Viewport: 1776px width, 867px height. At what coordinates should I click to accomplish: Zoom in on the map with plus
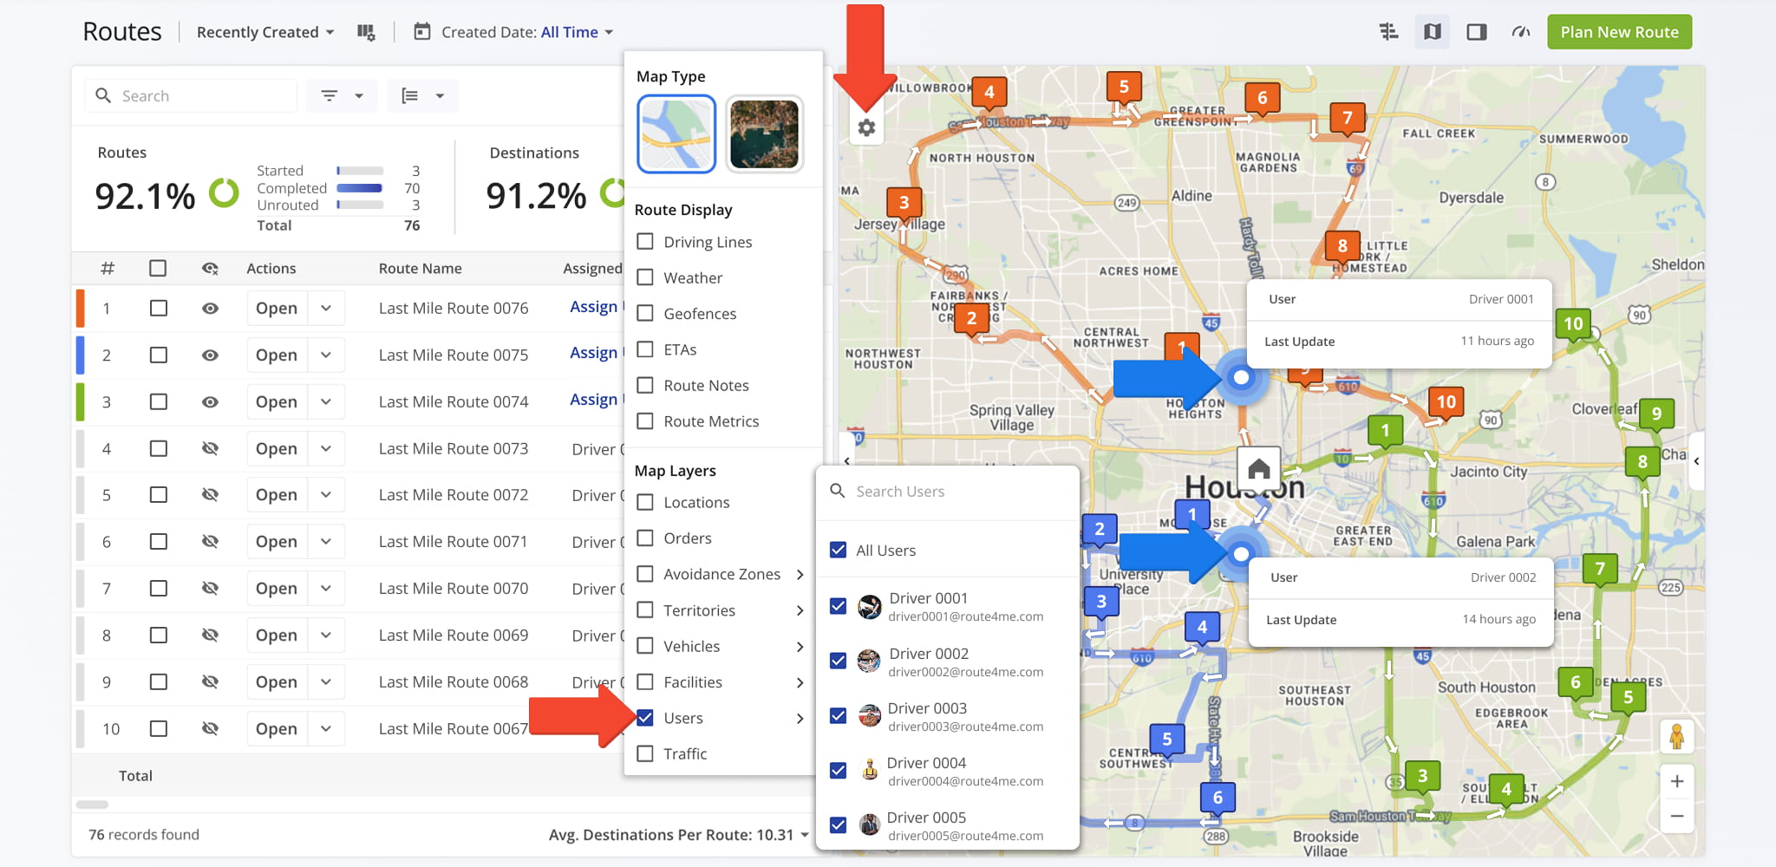[x=1676, y=781]
